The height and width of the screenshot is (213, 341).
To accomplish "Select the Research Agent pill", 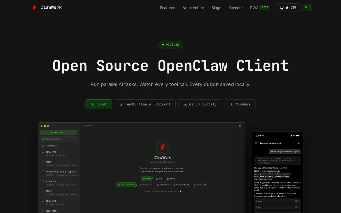I will 181,185.
